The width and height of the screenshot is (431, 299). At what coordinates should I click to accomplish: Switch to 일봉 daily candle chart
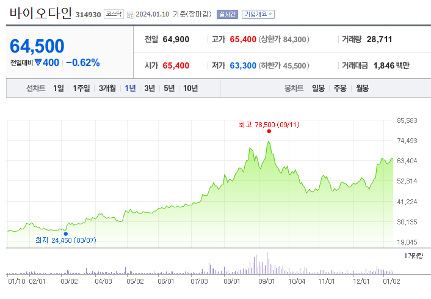pos(318,88)
